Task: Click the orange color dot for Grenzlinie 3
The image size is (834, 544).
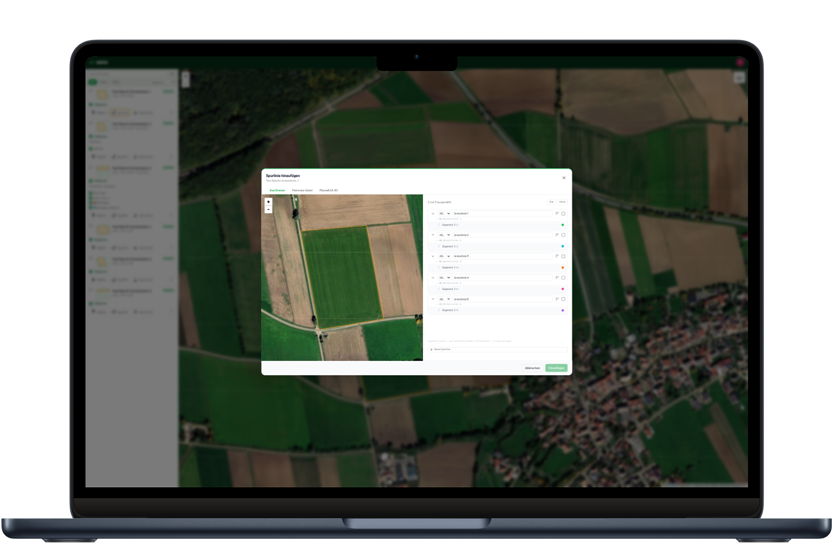Action: [x=563, y=268]
